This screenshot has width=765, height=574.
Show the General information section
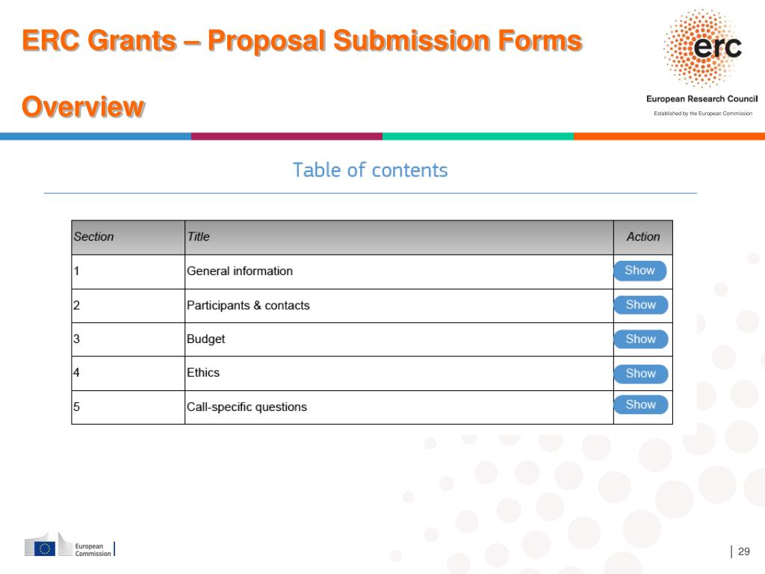(x=639, y=271)
